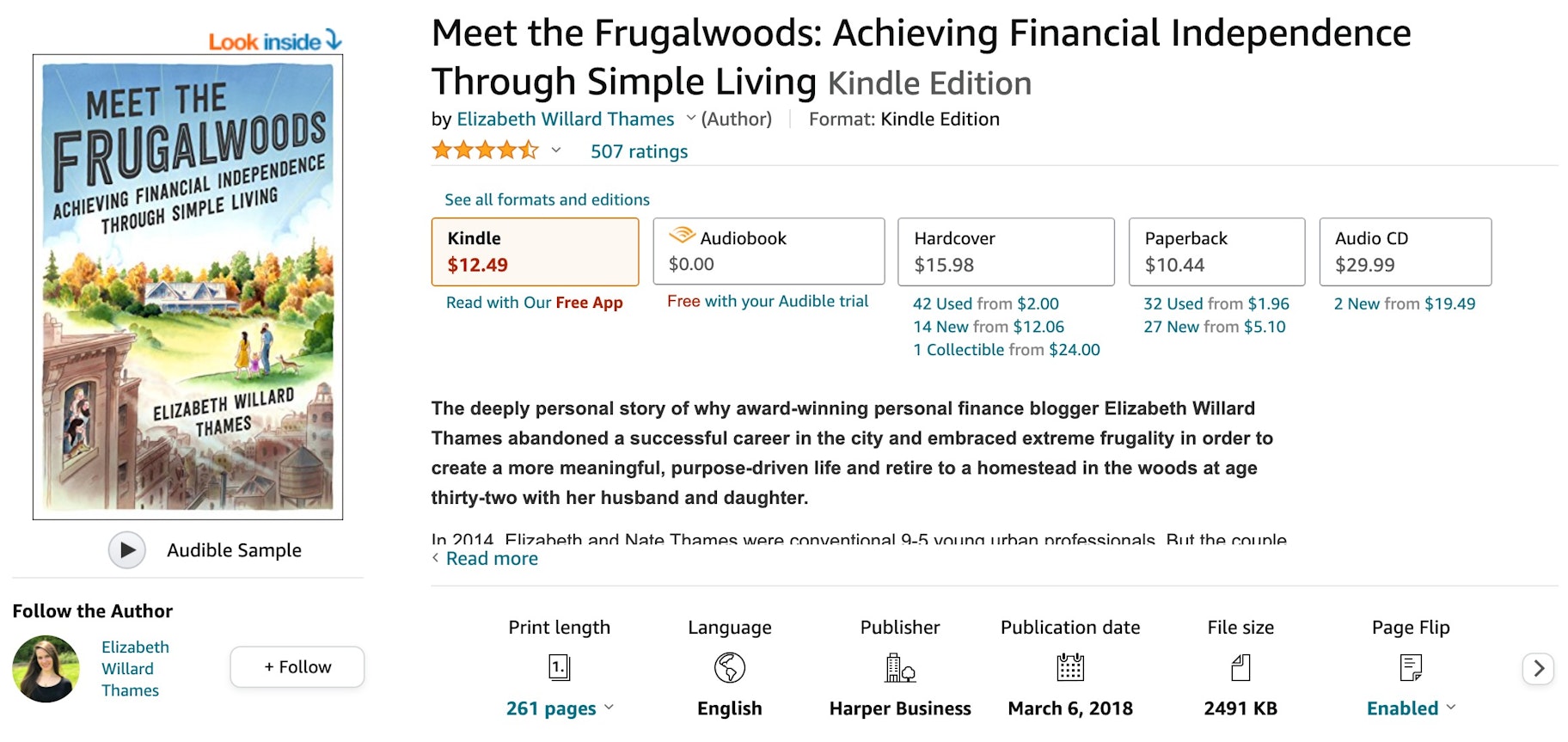Open the star ratings breakdown chevron
The image size is (1568, 742).
pyautogui.click(x=556, y=150)
